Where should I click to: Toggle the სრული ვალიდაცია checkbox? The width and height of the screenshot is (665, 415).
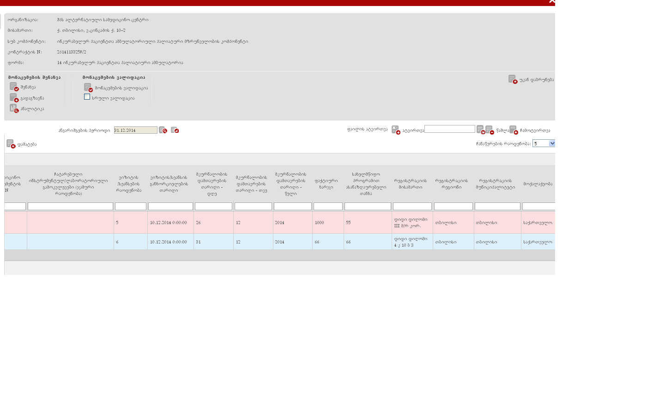[x=87, y=97]
